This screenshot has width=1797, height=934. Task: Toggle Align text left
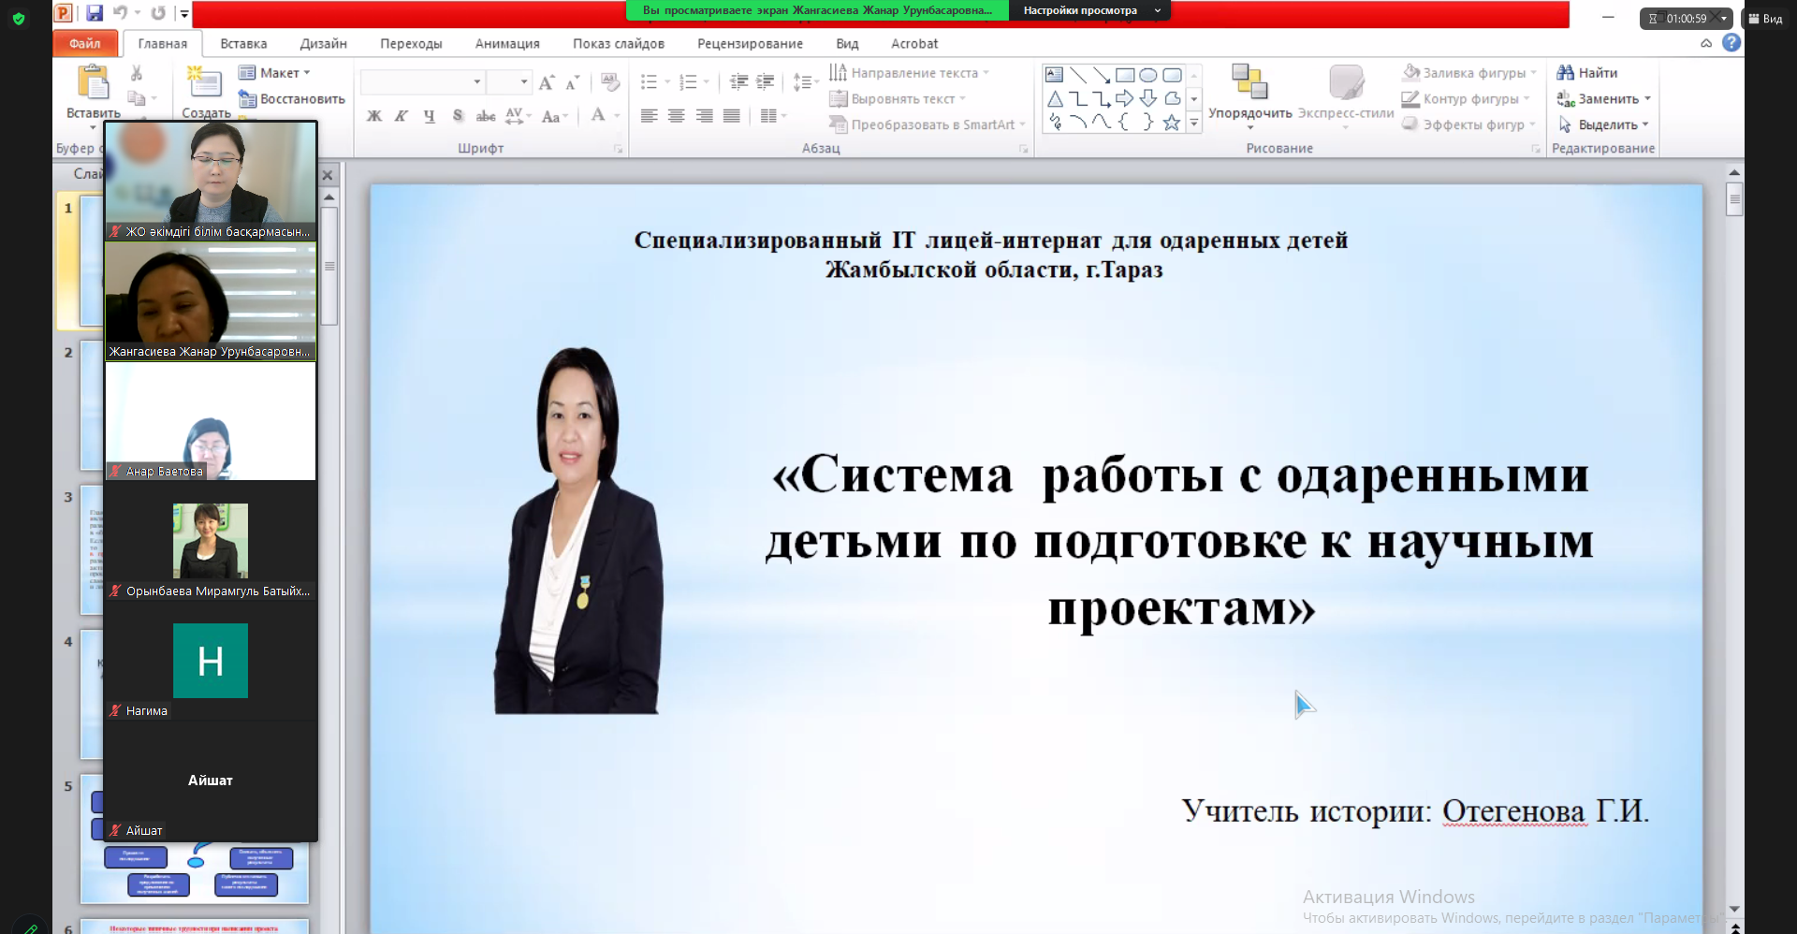(649, 116)
